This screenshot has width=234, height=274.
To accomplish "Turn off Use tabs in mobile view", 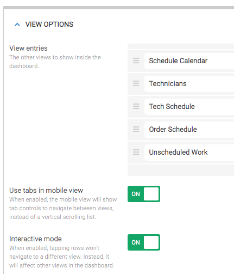I will tap(144, 194).
